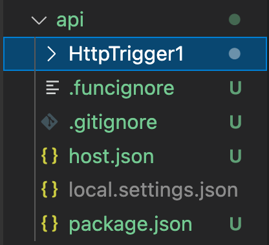Click the braces icon beside local.settings.json
Viewport: 269px width, 245px height.
tap(49, 190)
